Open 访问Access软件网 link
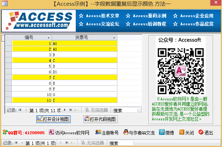Viewport: 222px width, 147px height. point(72,133)
